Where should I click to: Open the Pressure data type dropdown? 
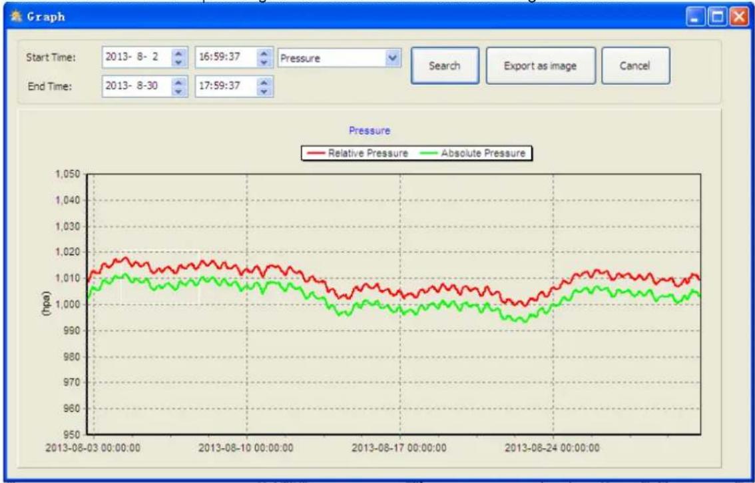[x=393, y=58]
